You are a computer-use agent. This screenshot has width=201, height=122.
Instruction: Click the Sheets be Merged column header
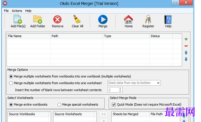coord(130,114)
